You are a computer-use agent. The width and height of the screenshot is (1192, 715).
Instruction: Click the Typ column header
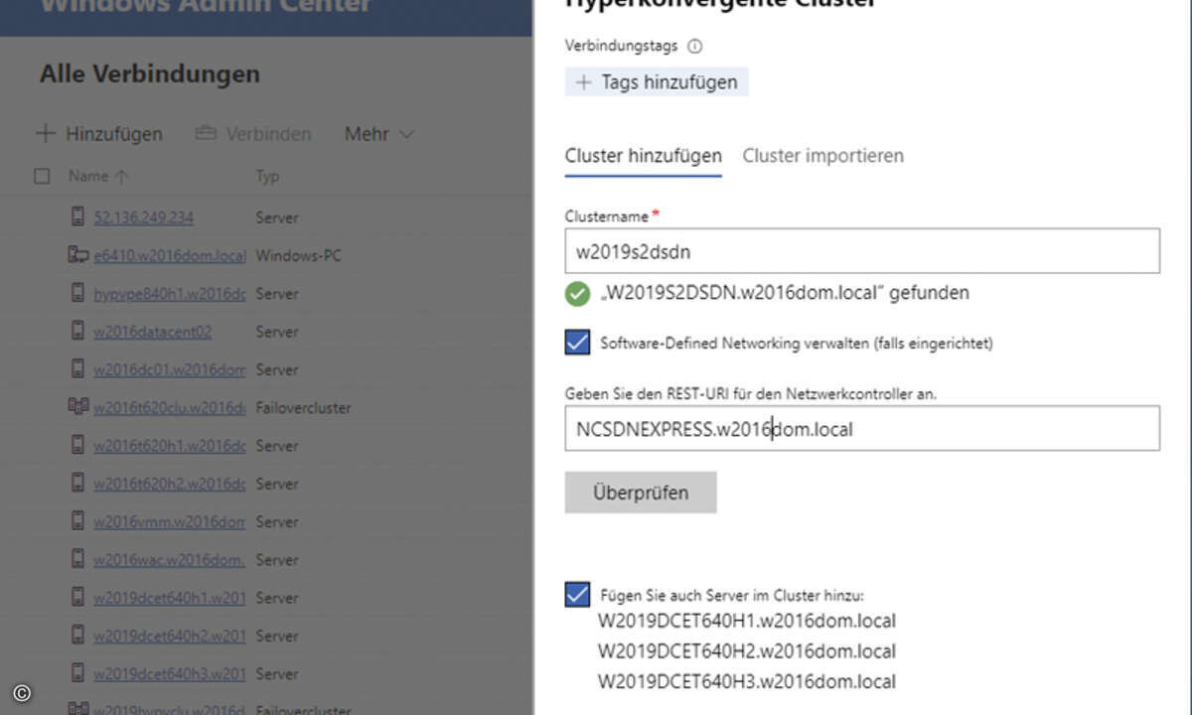pyautogui.click(x=267, y=176)
